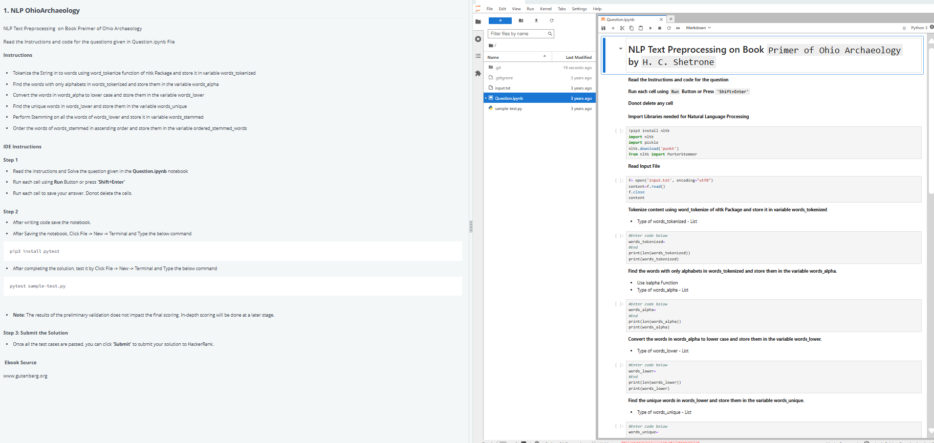Select Question.ipynb in file browser

540,98
